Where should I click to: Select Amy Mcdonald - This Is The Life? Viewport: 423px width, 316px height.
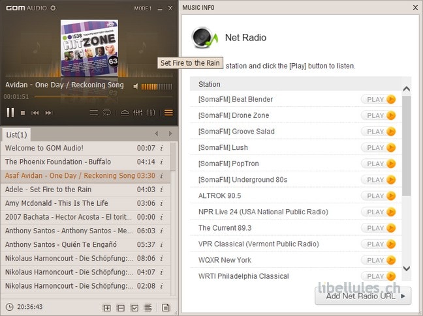(86, 203)
